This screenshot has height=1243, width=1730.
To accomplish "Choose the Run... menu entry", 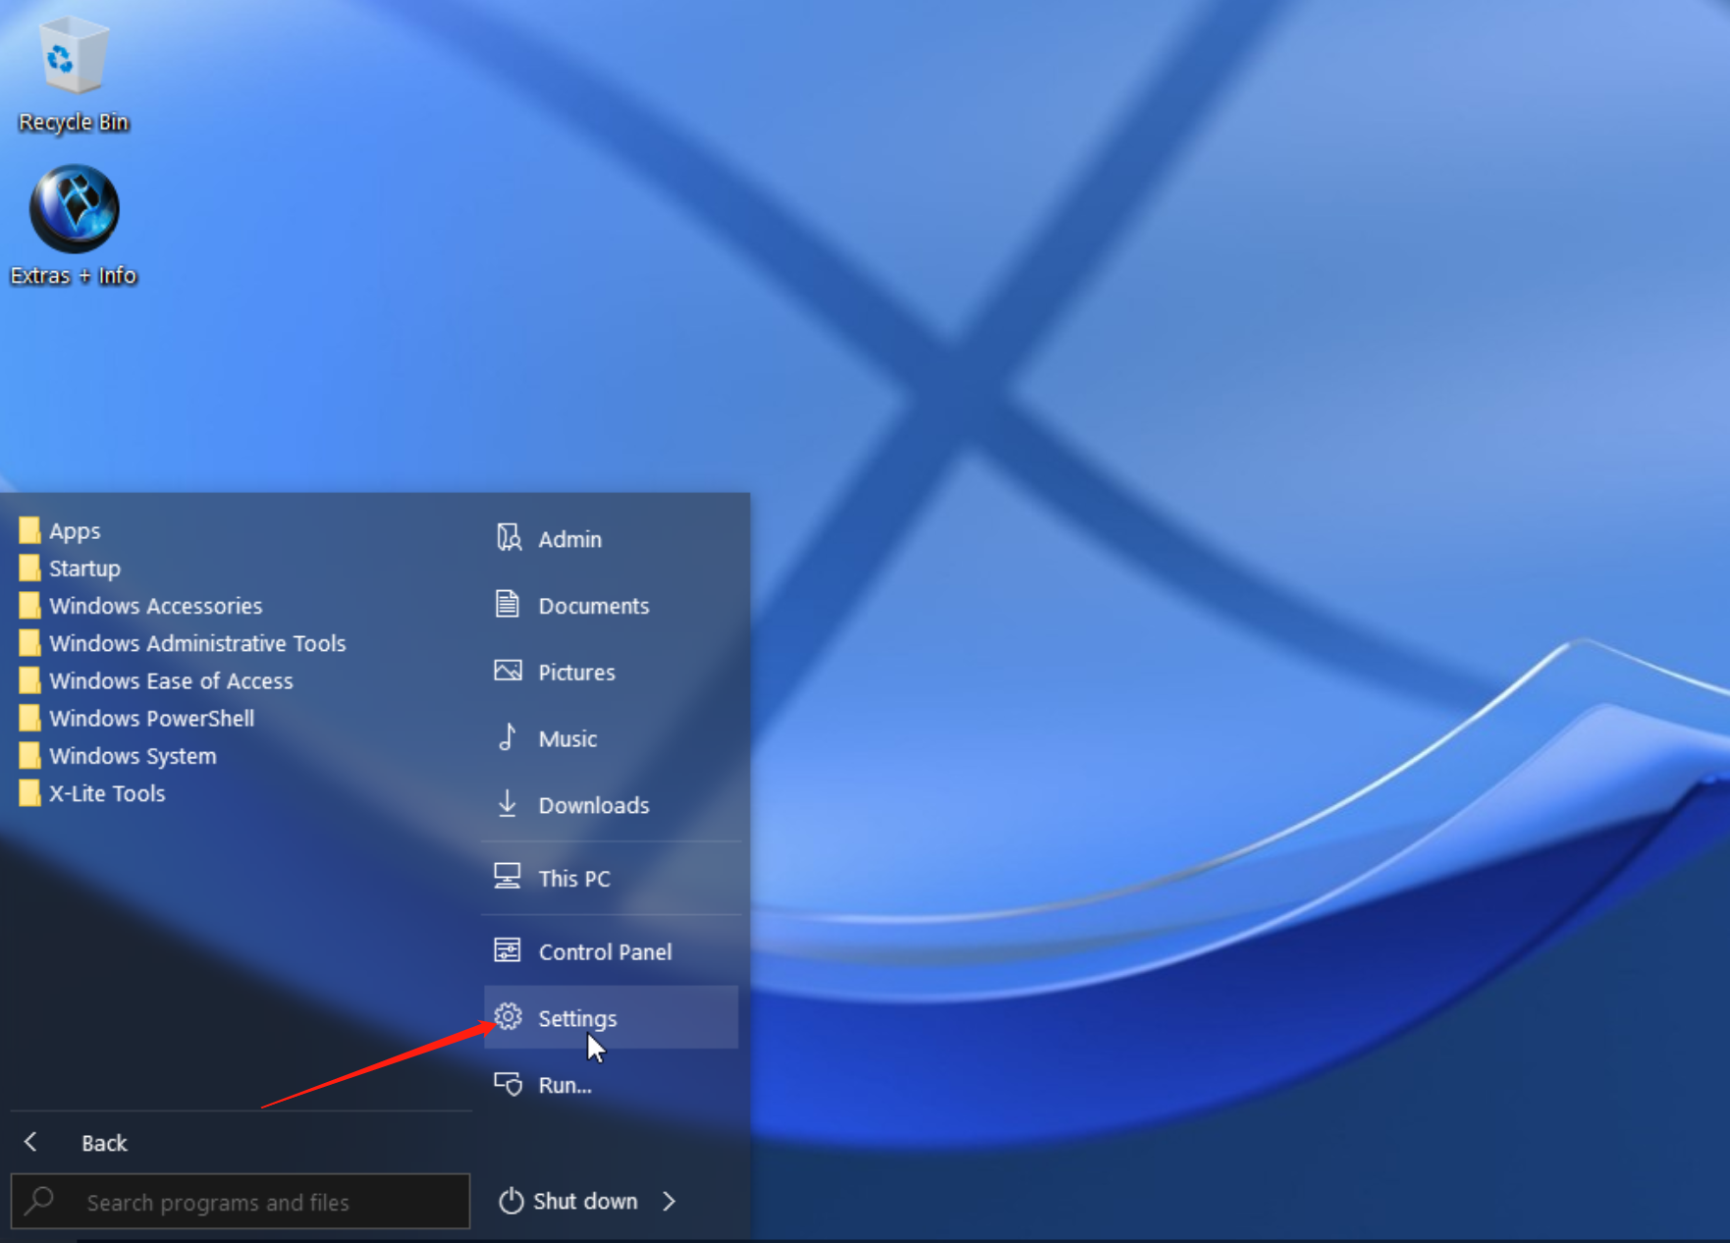I will click(611, 1085).
